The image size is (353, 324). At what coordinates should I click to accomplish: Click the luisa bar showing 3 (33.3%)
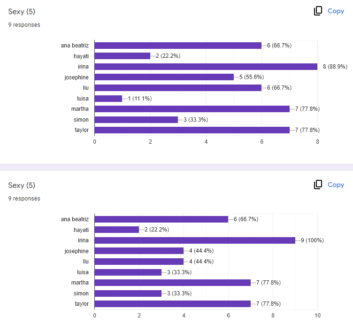coord(128,272)
